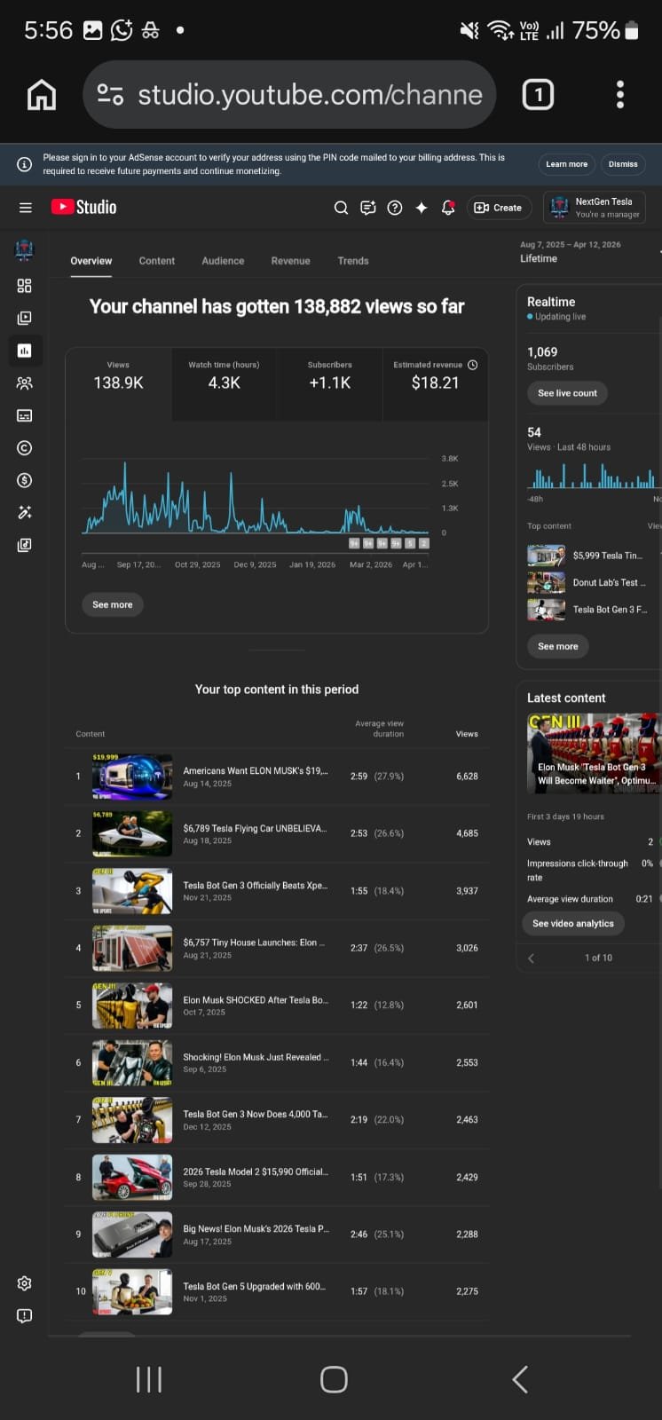Open the NextGen Tesla account switcher
Image resolution: width=662 pixels, height=1420 pixels.
(x=595, y=208)
